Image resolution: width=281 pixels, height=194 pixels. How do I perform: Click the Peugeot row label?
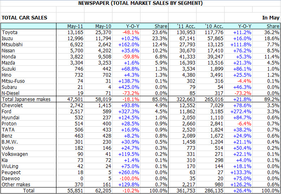pyautogui.click(x=12, y=172)
